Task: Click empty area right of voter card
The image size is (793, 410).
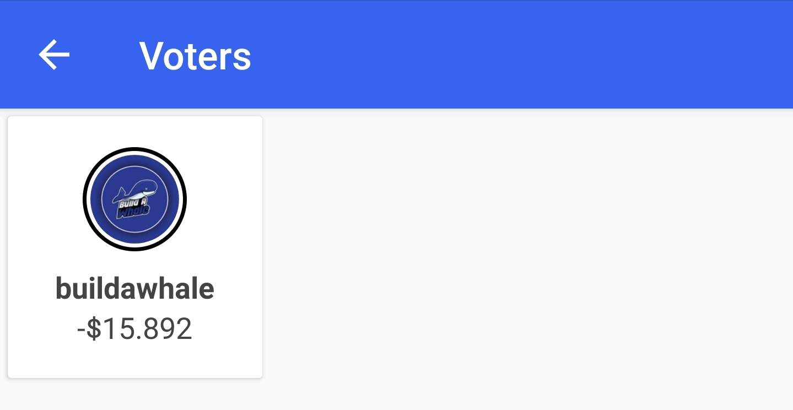Action: pos(524,248)
